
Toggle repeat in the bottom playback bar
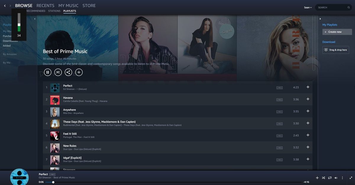pyautogui.click(x=330, y=178)
